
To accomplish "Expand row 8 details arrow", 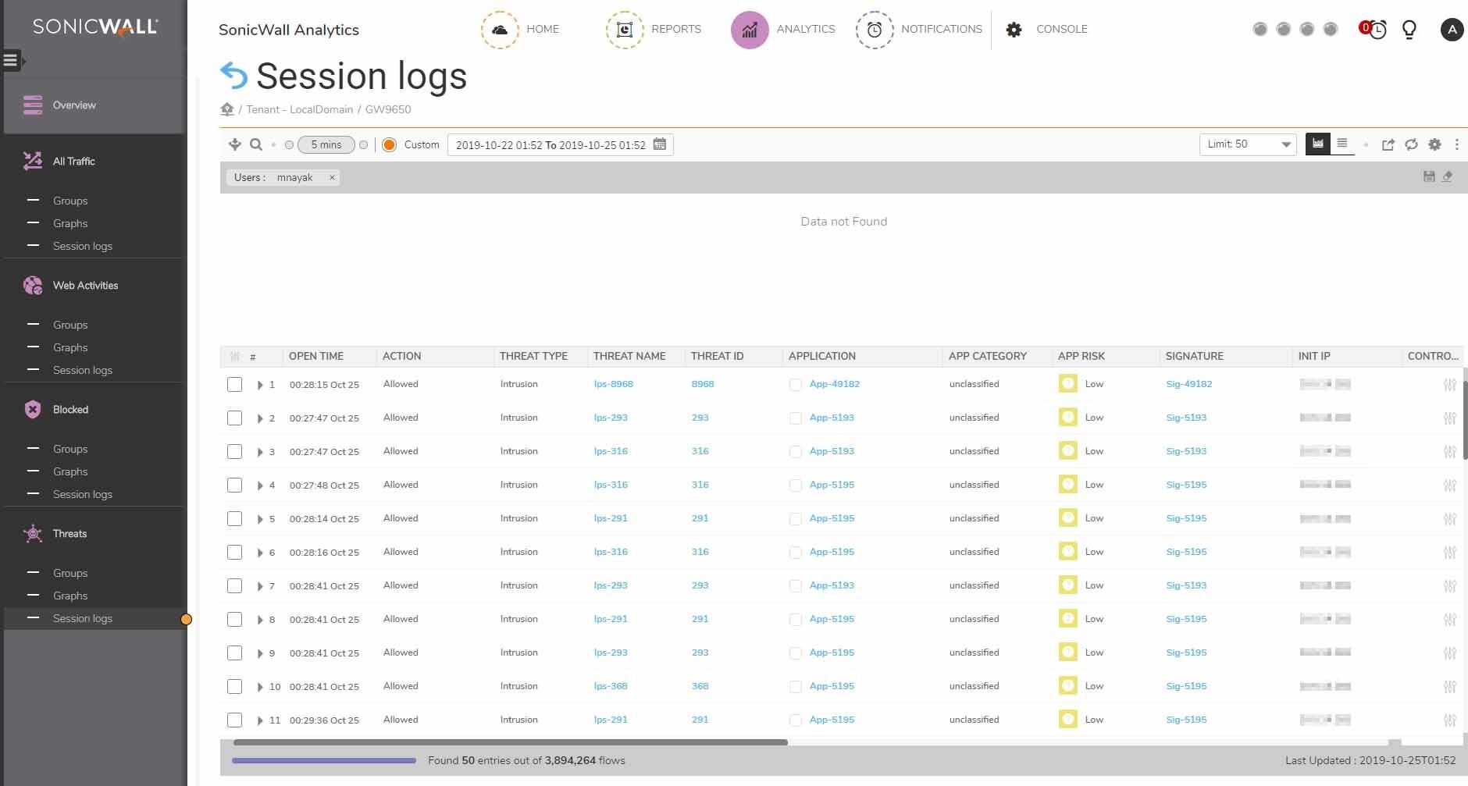I will pyautogui.click(x=260, y=620).
